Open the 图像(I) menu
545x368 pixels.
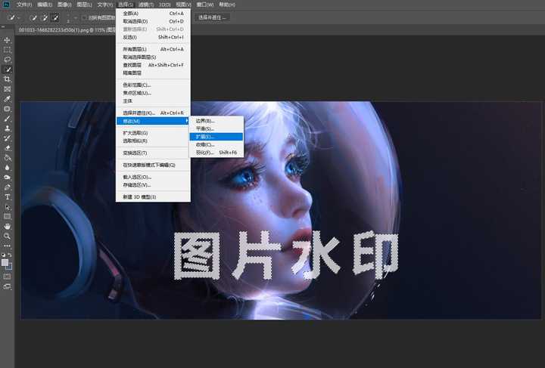coord(64,5)
